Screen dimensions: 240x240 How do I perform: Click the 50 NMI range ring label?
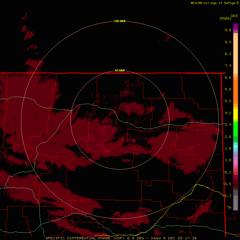tap(120, 70)
